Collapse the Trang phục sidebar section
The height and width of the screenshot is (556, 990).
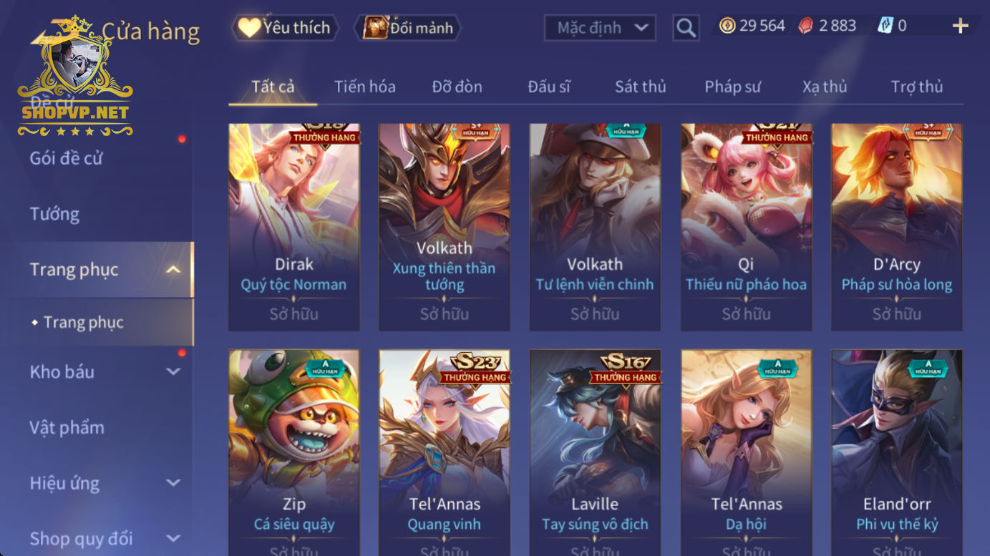173,270
